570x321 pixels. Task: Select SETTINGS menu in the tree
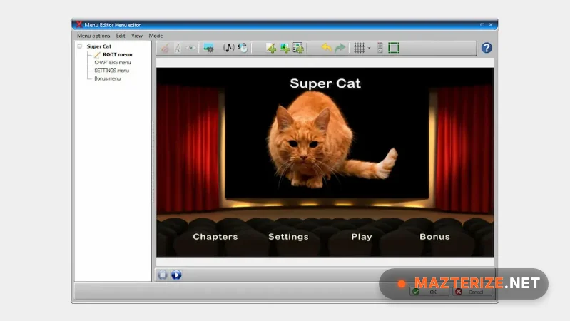pos(111,71)
